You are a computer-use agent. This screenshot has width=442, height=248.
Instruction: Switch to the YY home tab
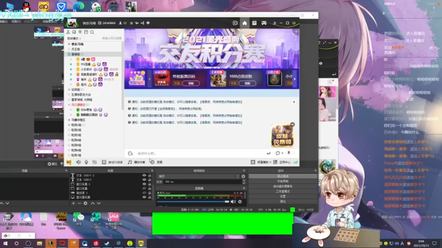coord(244,23)
